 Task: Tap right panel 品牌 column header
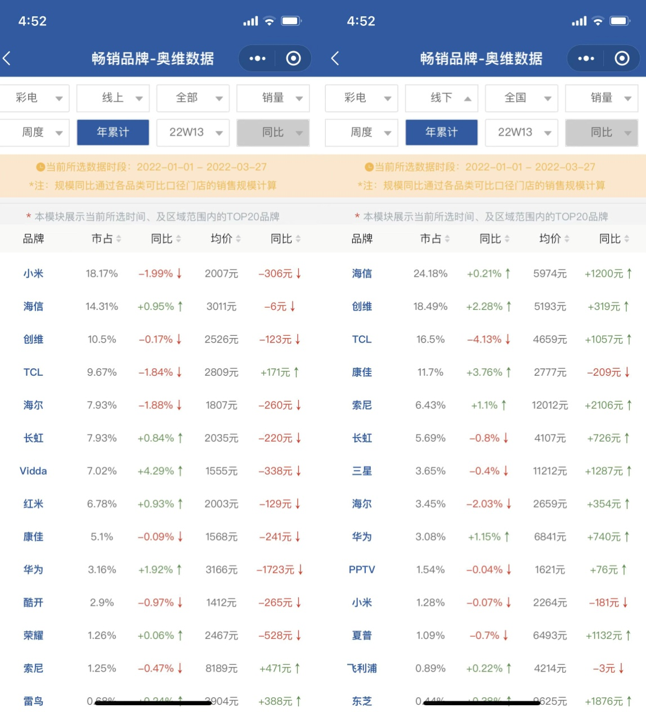point(362,239)
